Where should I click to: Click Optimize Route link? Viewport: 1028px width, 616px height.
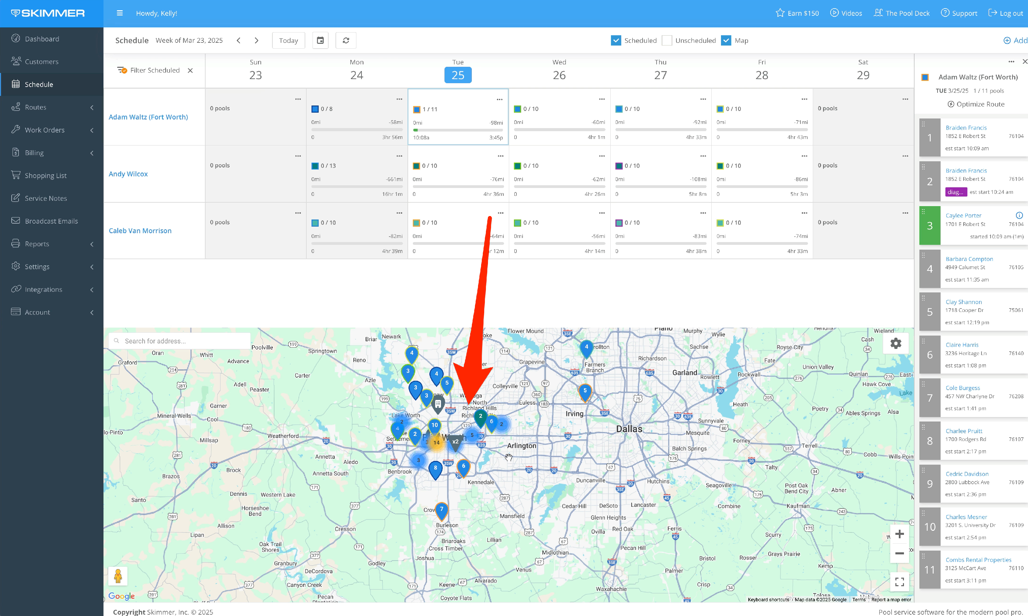[976, 104]
